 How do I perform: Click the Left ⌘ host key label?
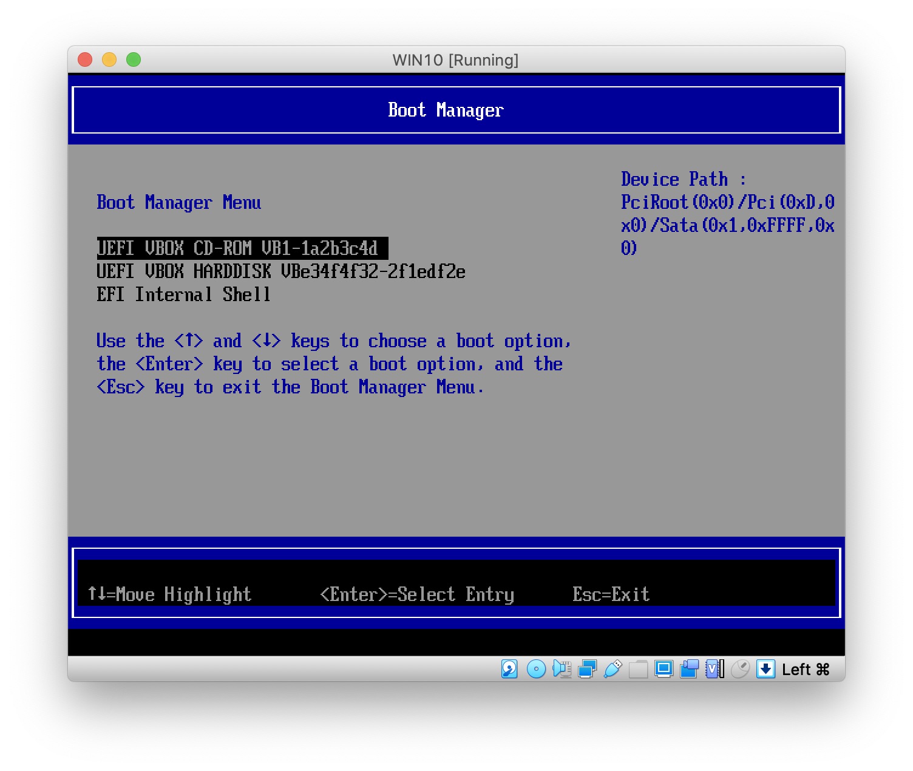click(x=806, y=669)
